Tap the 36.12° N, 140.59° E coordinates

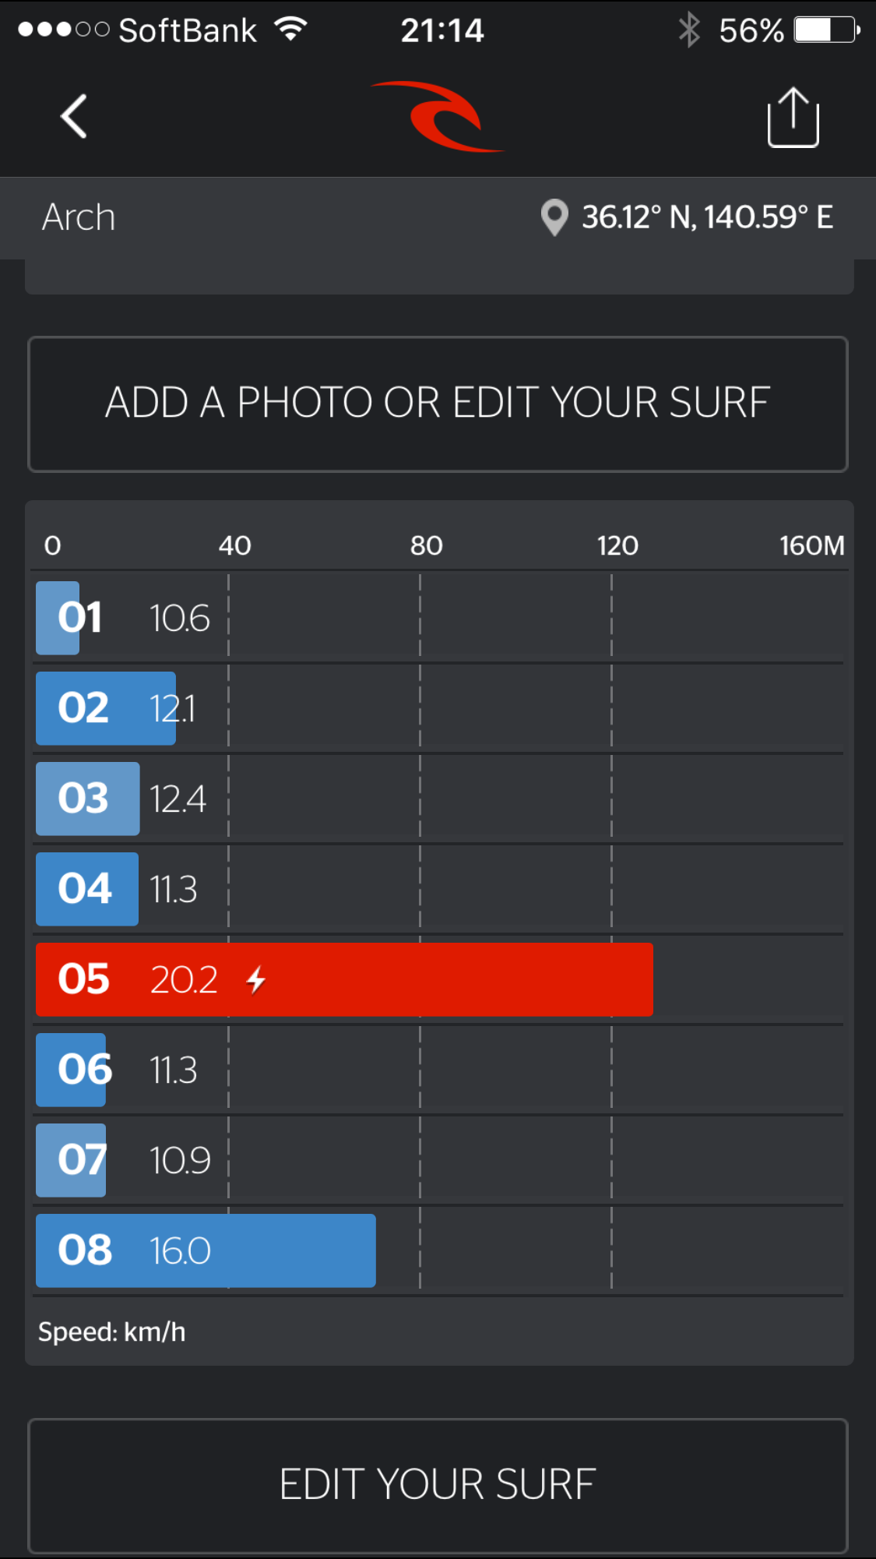(707, 217)
